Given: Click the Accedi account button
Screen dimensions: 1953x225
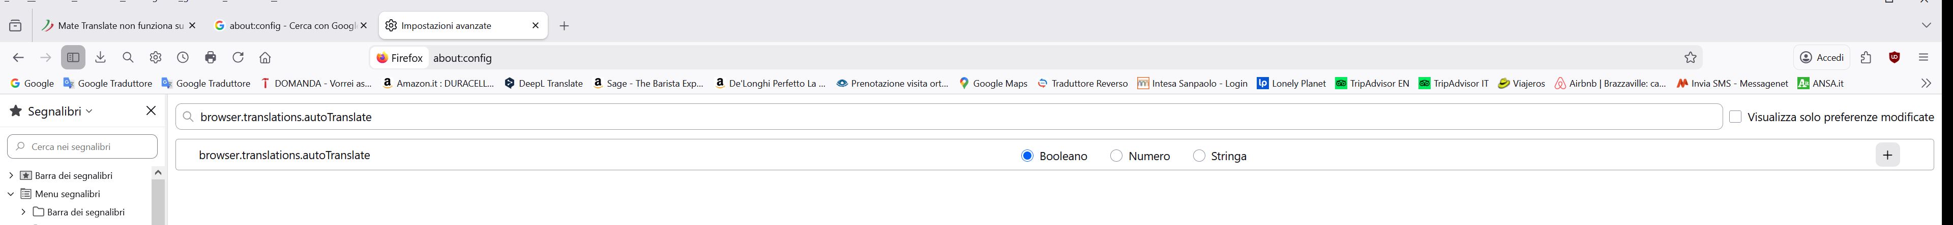Looking at the screenshot, I should pos(1822,57).
